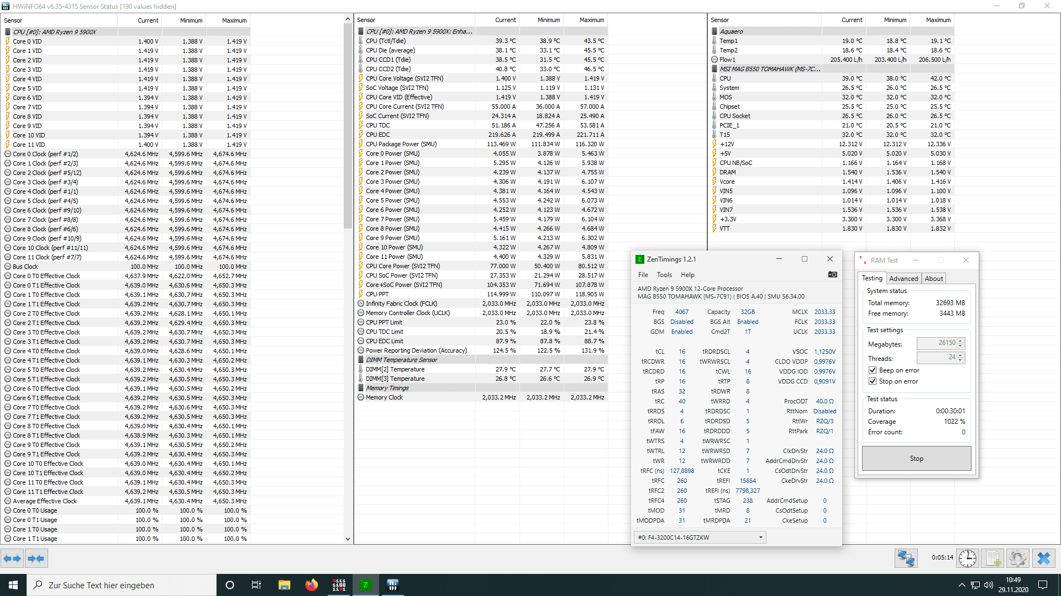
Task: Click the CPU (Tctl/Tdie) thermometer icon
Action: coord(361,41)
